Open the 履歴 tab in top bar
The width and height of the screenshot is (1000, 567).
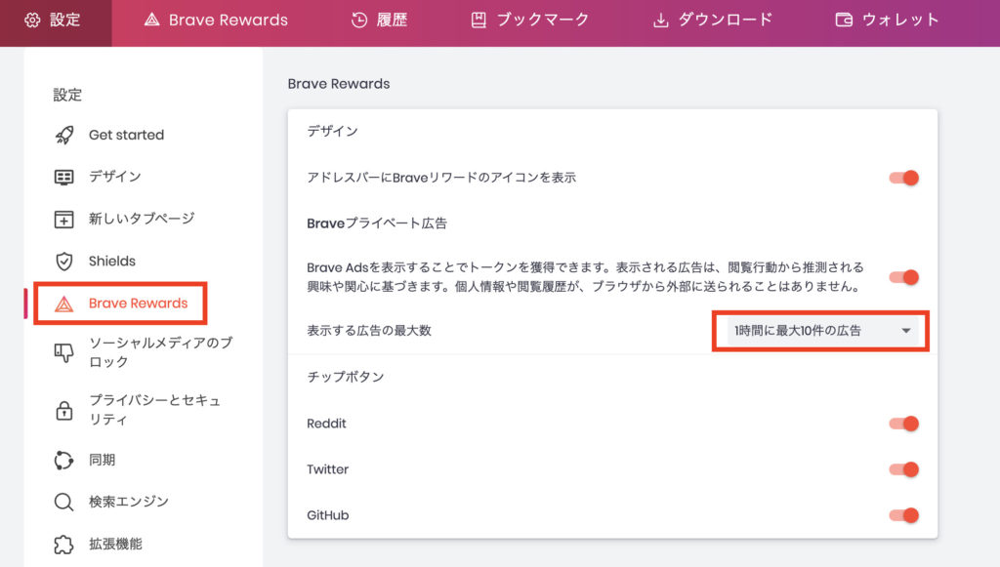tap(379, 20)
